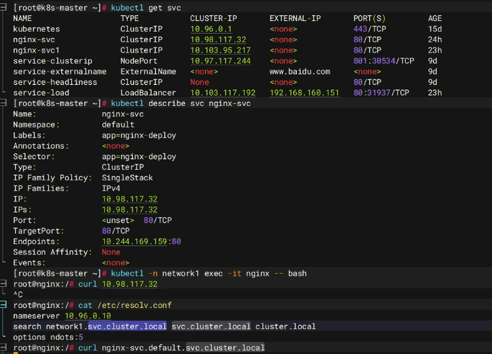Click the EXTERNAL-IP column header

(295, 18)
